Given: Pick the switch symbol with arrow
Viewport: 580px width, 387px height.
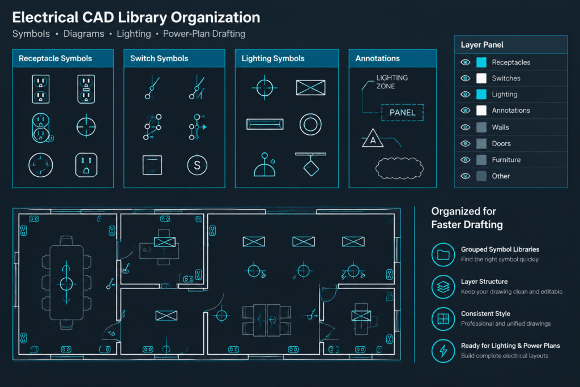Looking at the screenshot, I should (198, 127).
